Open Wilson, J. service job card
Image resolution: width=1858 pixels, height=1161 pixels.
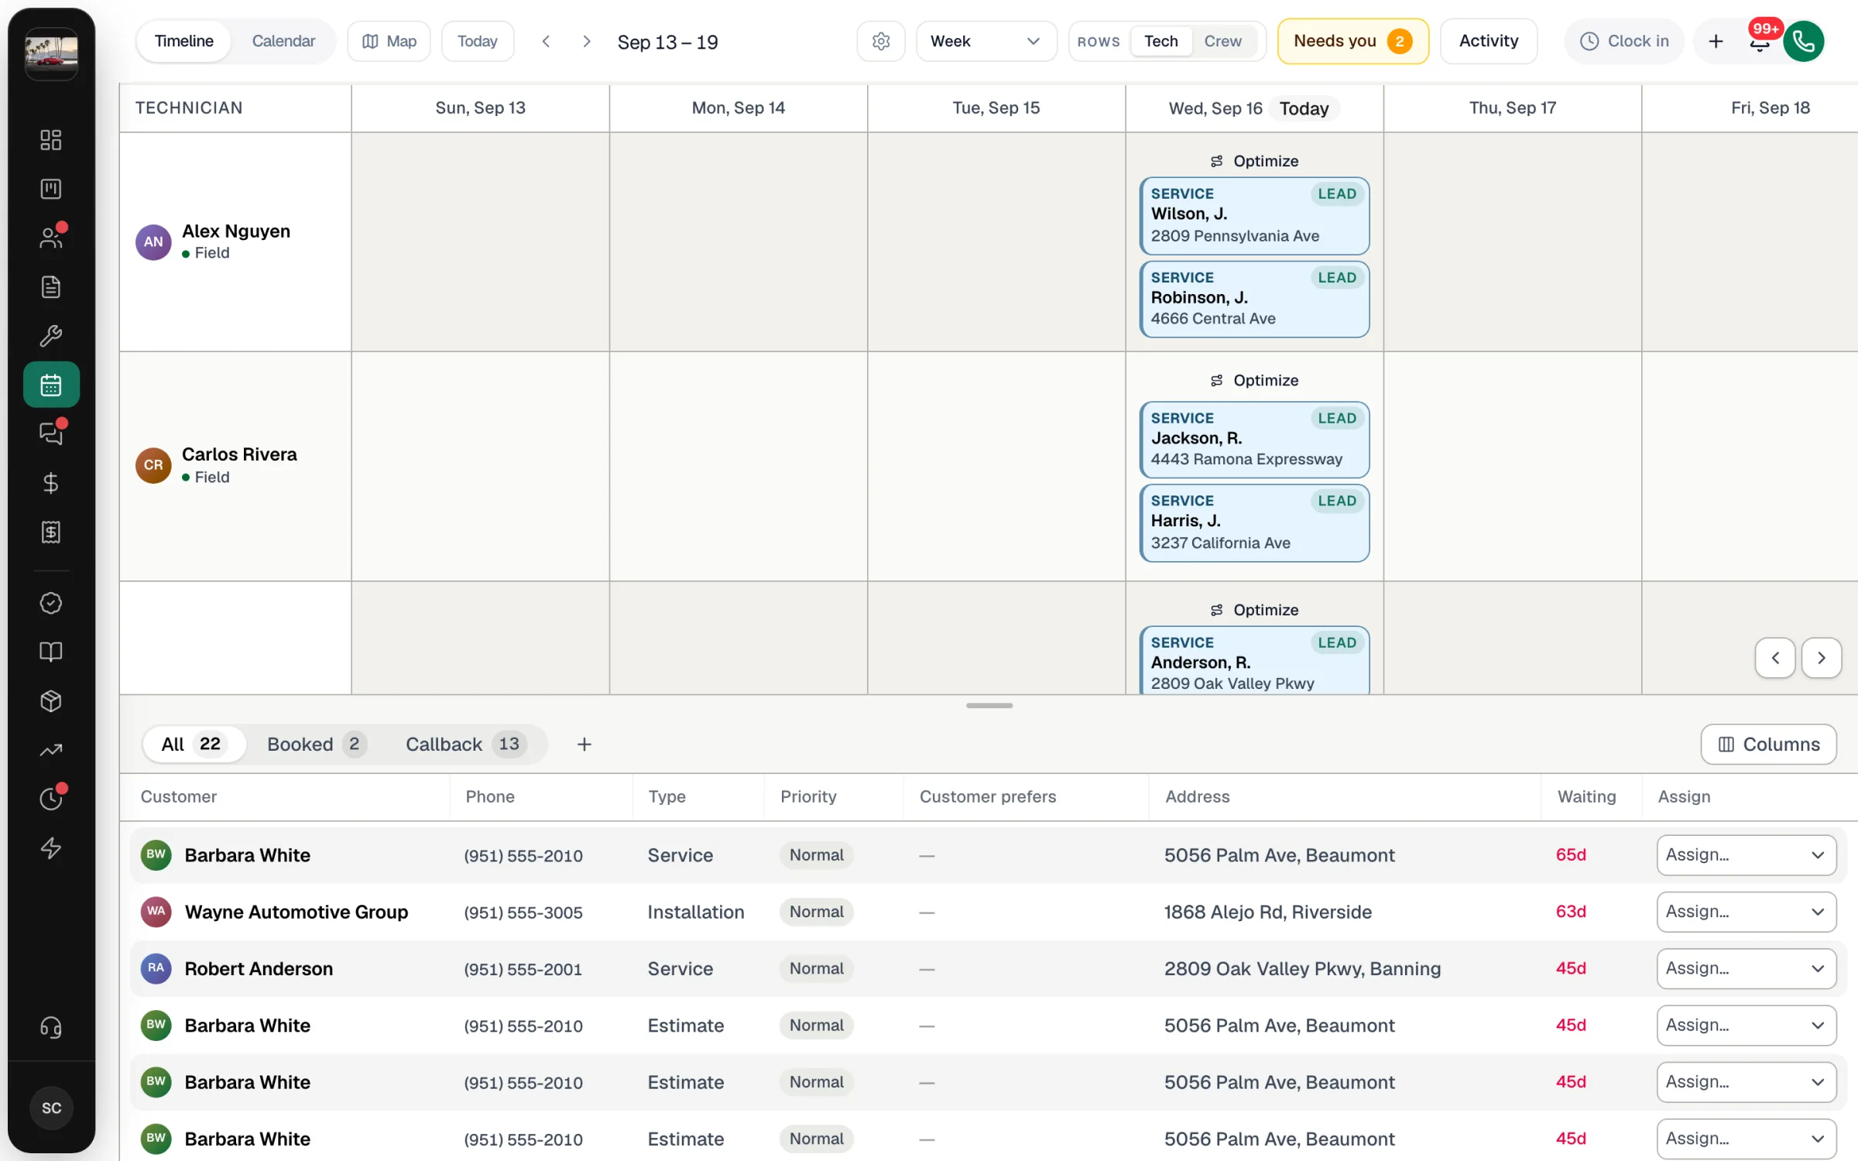1254,216
